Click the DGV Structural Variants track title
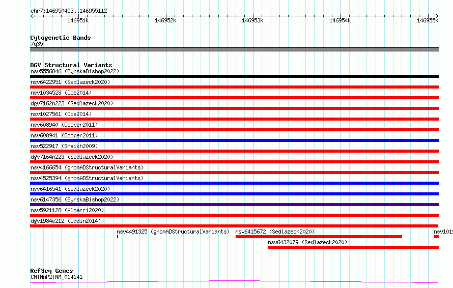Screen dimensions: 453x288 coord(71,65)
